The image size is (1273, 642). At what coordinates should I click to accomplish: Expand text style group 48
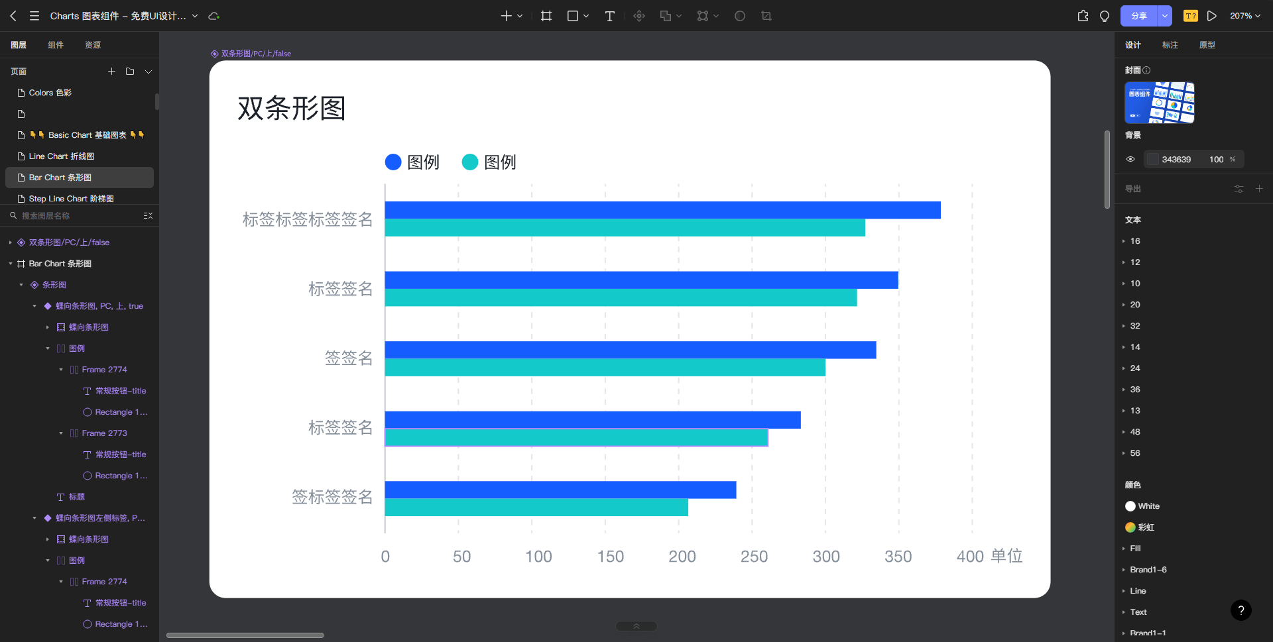[1124, 432]
